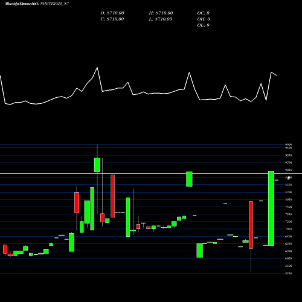Click the 6050 price axis label
Screen dimensions: 302x302
click(x=289, y=259)
